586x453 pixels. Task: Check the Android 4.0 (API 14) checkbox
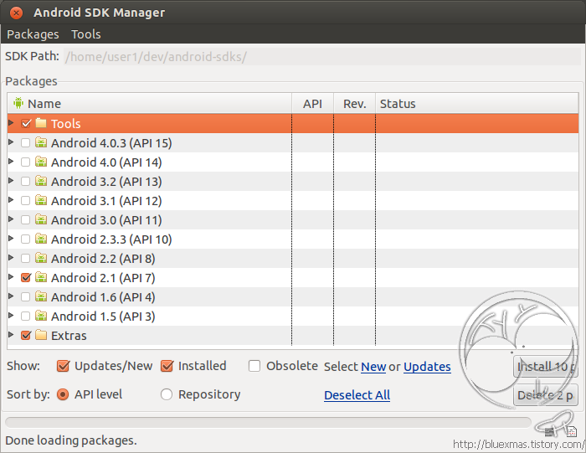25,162
